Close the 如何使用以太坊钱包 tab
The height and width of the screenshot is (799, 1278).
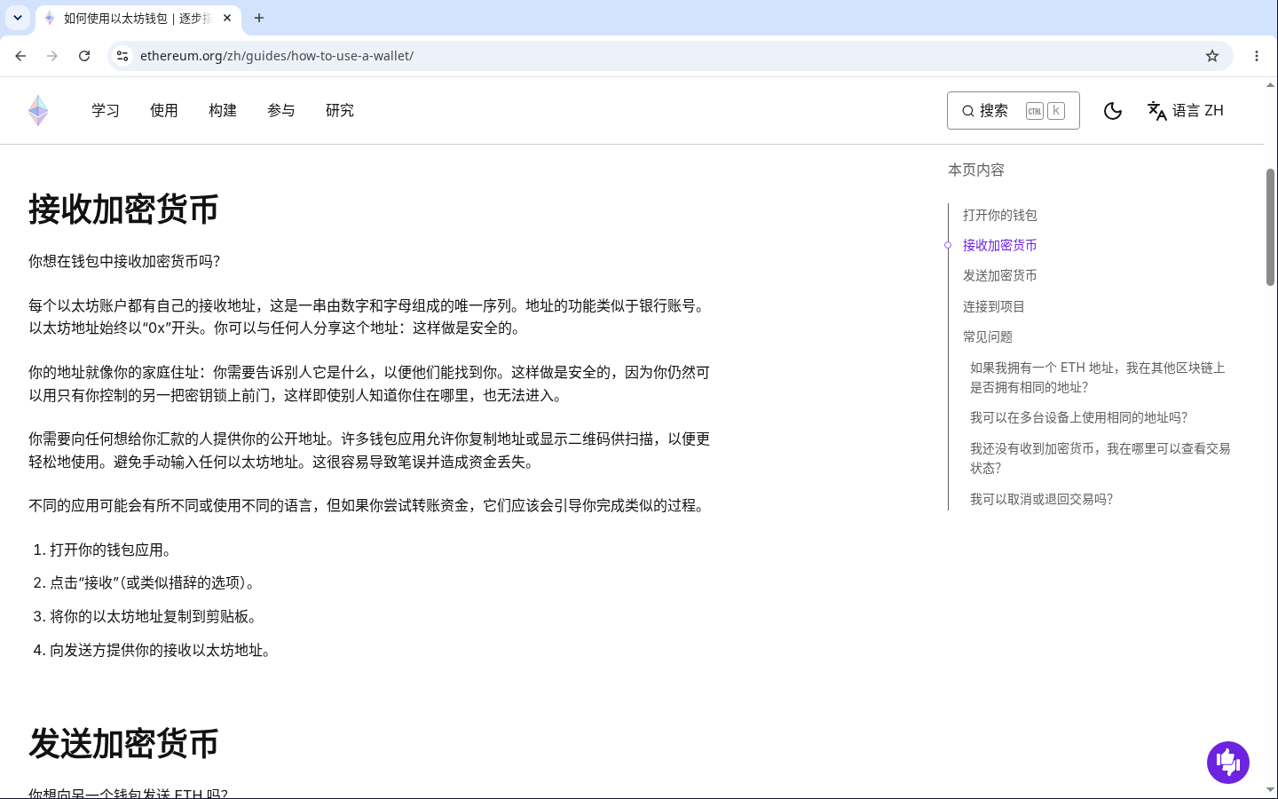(x=227, y=18)
